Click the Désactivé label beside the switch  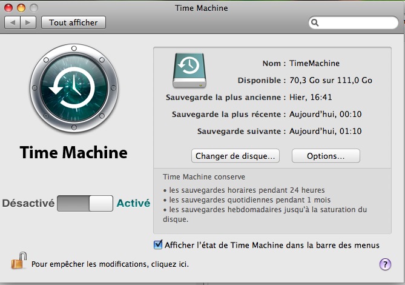pyautogui.click(x=28, y=204)
